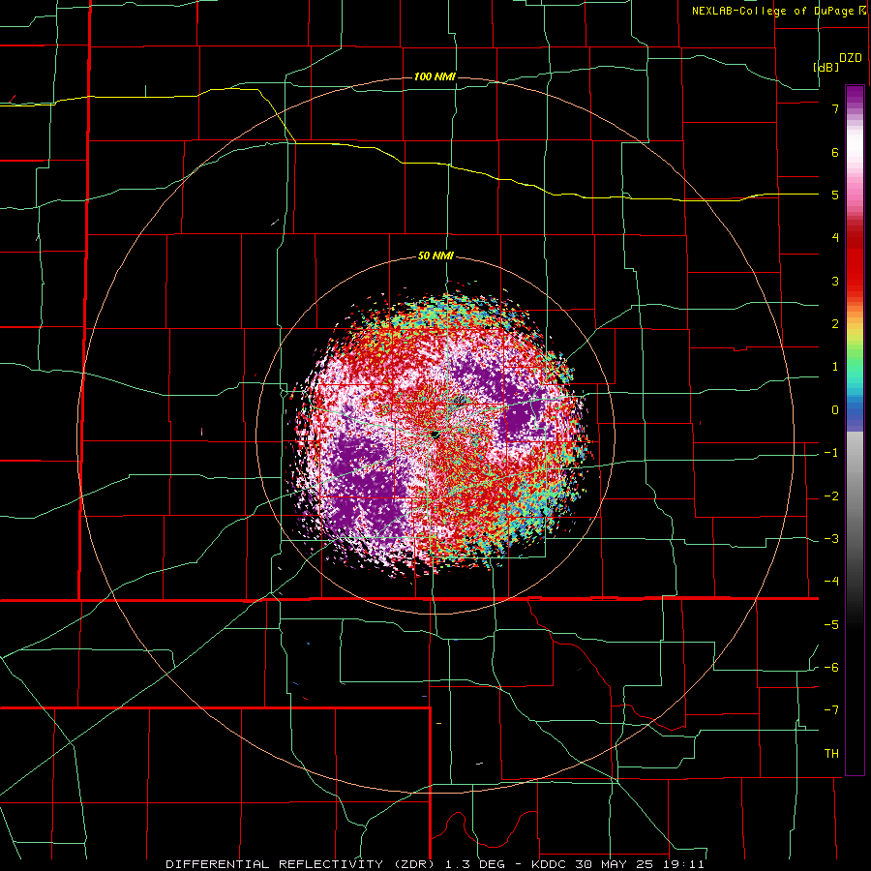Click the "-4" value on the color scale
871x871 pixels.
[x=831, y=582]
